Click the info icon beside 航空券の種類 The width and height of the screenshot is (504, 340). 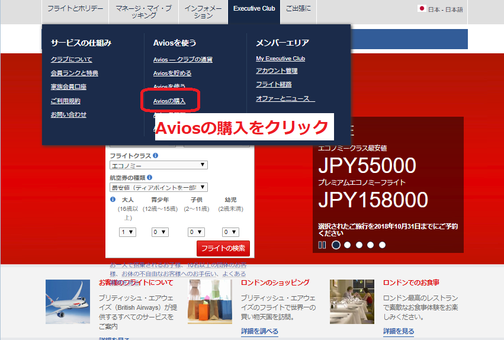150,177
